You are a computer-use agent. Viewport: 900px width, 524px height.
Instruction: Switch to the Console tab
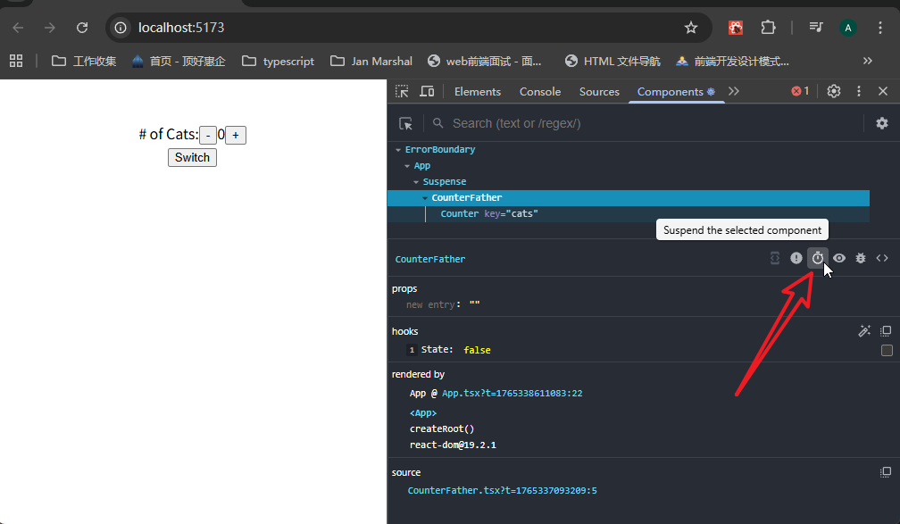pyautogui.click(x=540, y=91)
